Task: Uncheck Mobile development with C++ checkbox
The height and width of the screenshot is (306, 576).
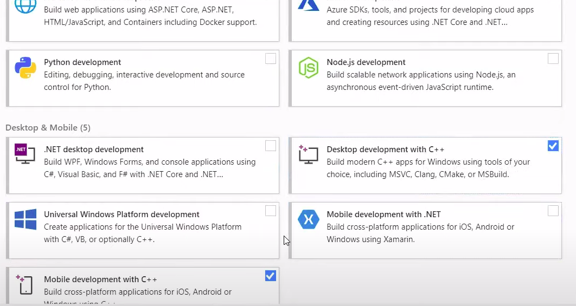Action: point(270,276)
